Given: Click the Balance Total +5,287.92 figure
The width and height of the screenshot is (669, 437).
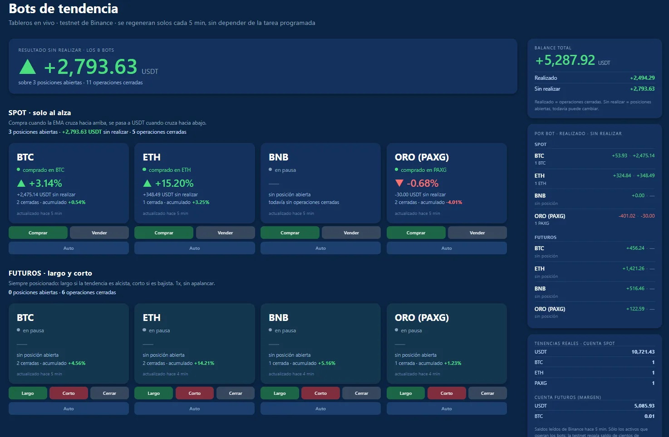Looking at the screenshot, I should pyautogui.click(x=565, y=60).
